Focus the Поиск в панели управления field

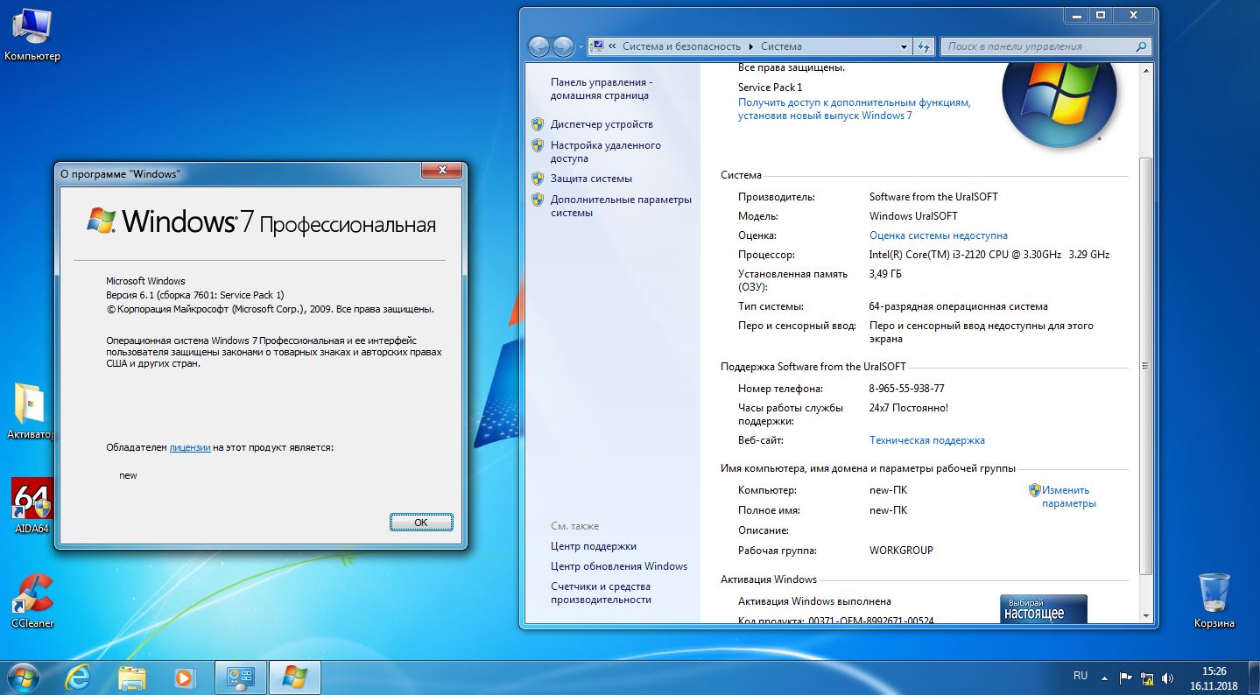pos(1038,46)
